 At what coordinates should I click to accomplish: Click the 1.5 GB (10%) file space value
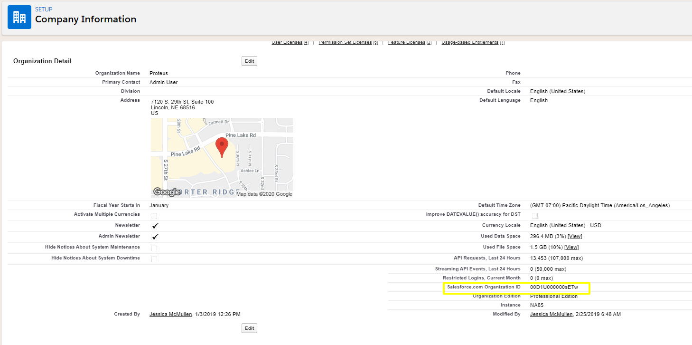pyautogui.click(x=546, y=247)
